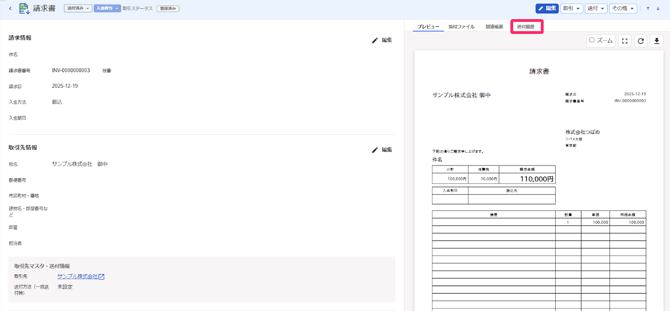Enable the ズーム checkbox
Image resolution: width=670 pixels, height=311 pixels.
click(592, 40)
